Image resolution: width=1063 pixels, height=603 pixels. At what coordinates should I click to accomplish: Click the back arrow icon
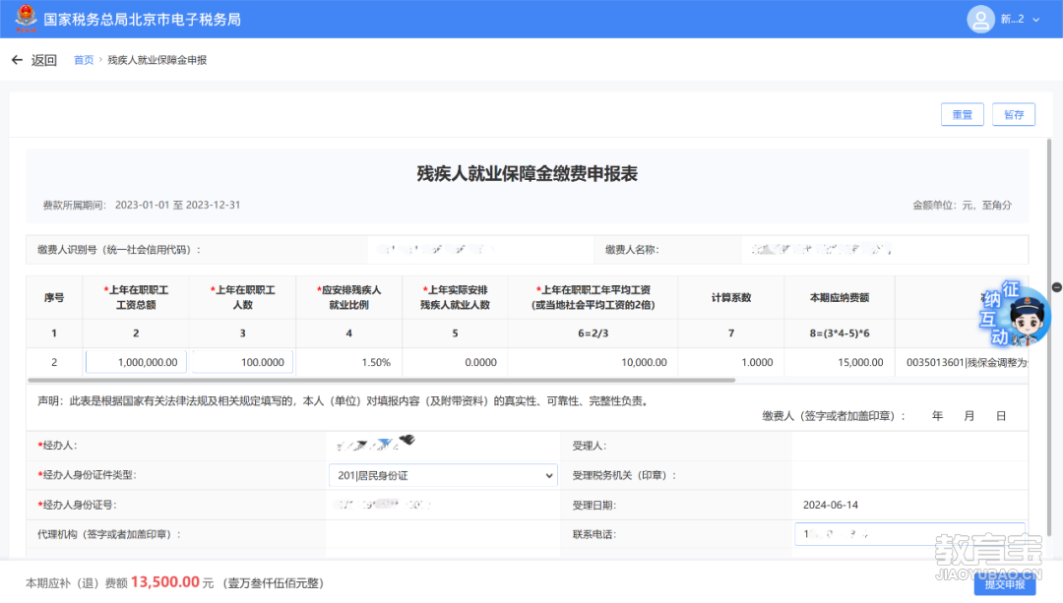coord(17,60)
